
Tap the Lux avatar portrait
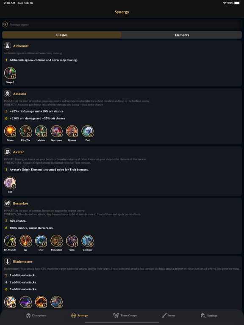click(x=10, y=183)
